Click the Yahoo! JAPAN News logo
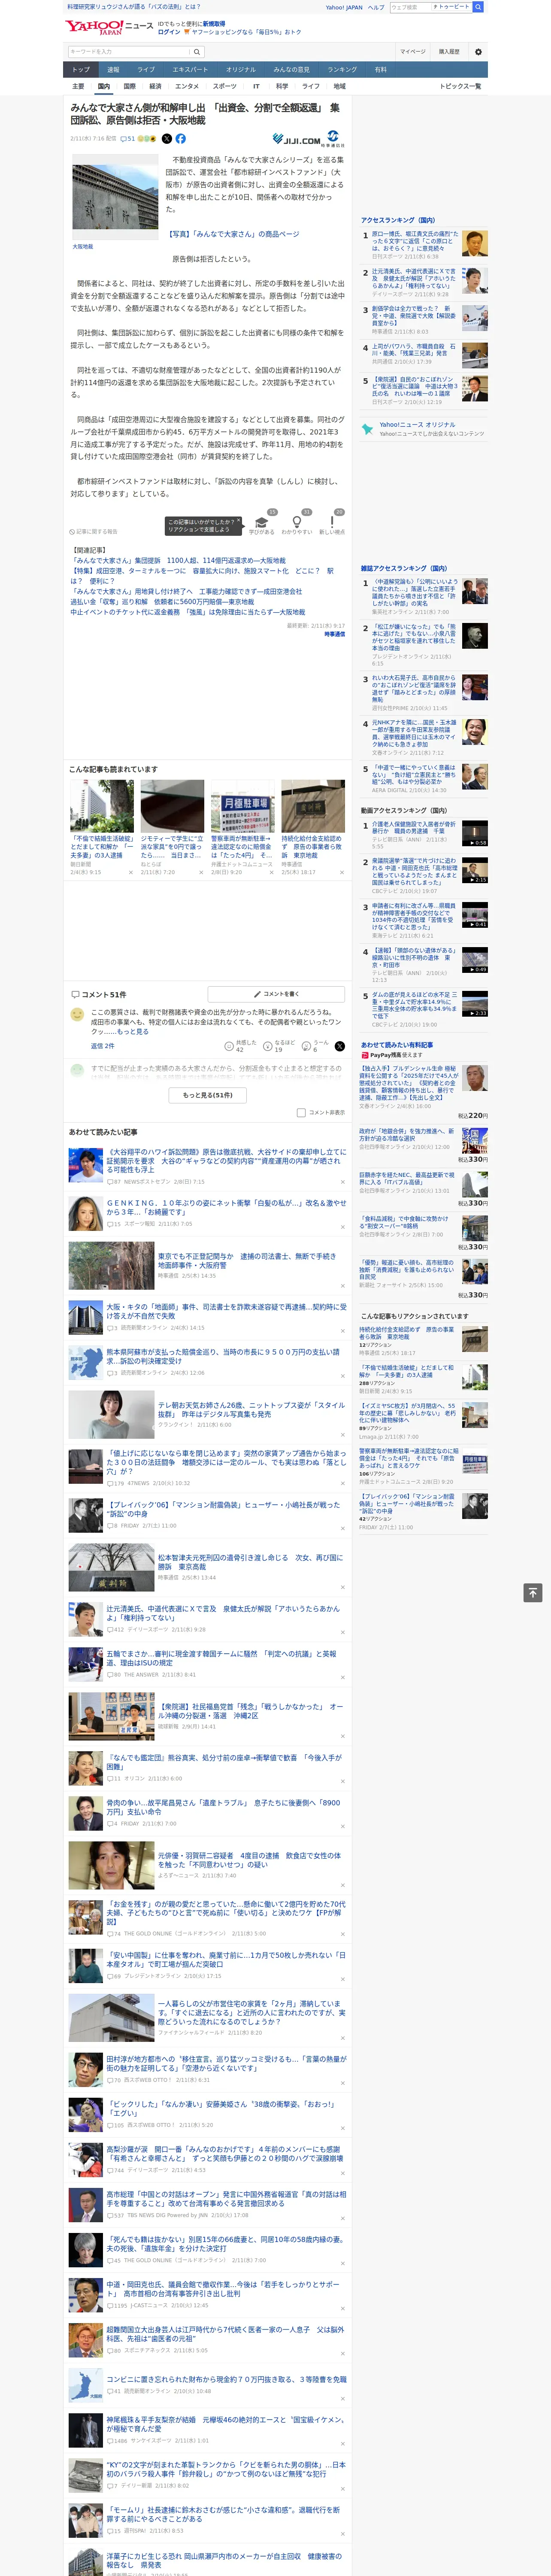This screenshot has height=2576, width=551. [109, 27]
